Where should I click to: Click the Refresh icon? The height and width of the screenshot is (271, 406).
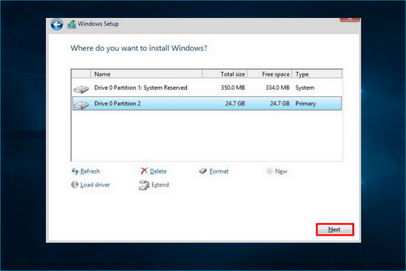pos(74,171)
